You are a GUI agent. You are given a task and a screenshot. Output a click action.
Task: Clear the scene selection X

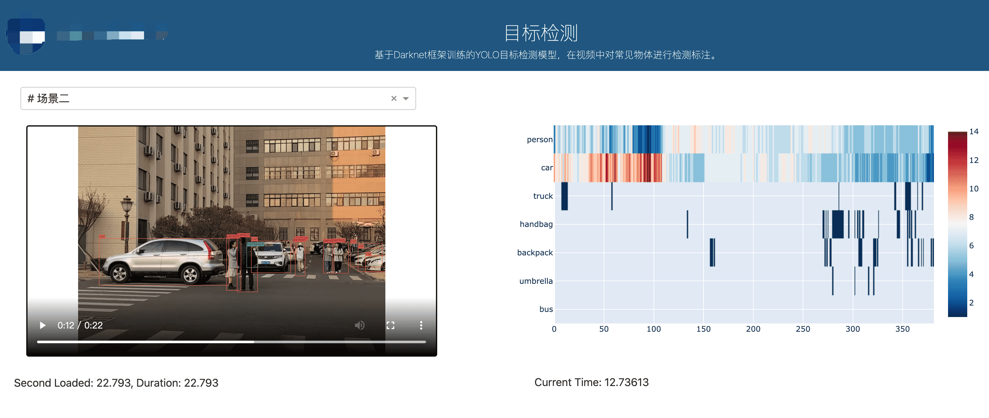click(x=394, y=98)
